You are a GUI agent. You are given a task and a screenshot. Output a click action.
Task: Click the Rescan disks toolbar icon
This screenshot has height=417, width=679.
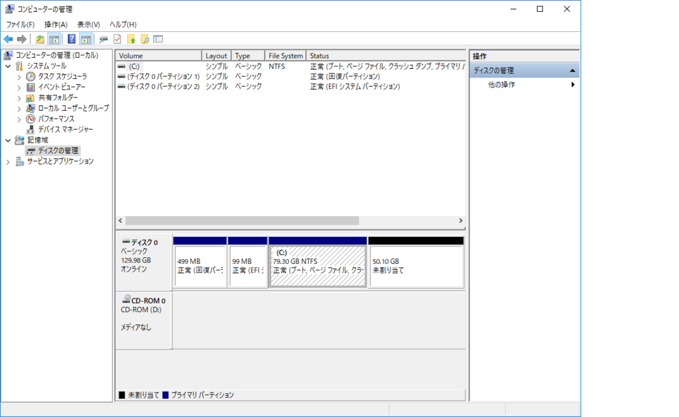pyautogui.click(x=103, y=39)
